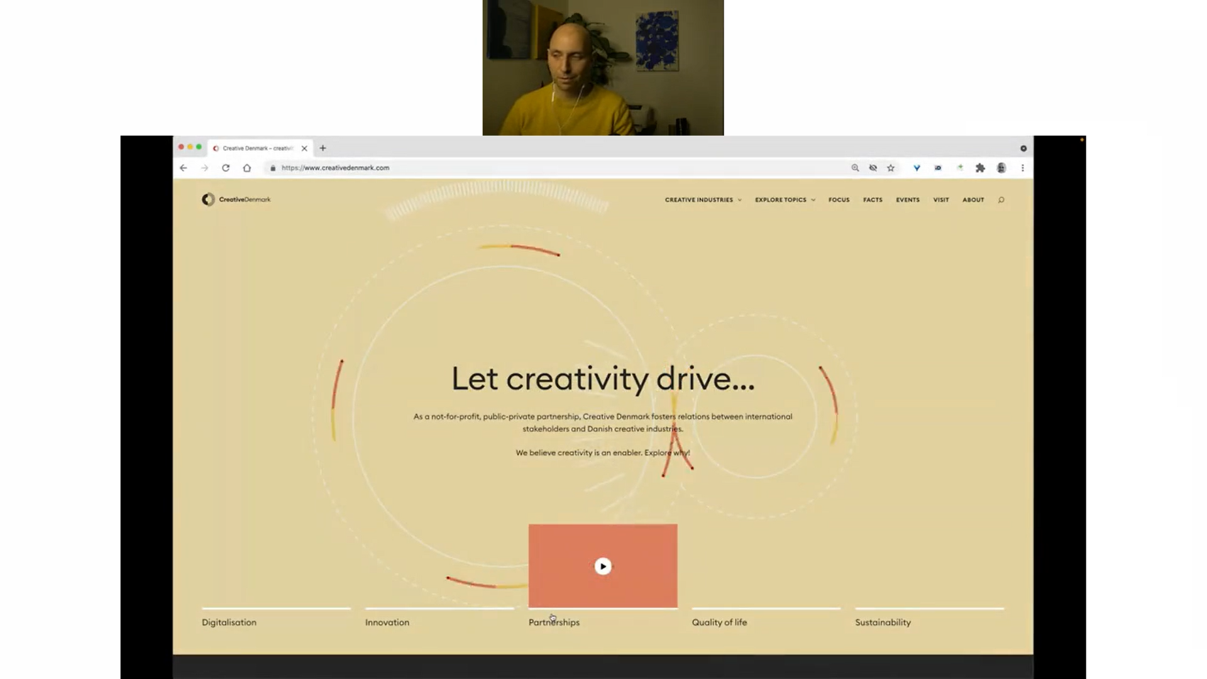Image resolution: width=1207 pixels, height=679 pixels.
Task: Bookmark this page with the star icon
Action: point(891,168)
